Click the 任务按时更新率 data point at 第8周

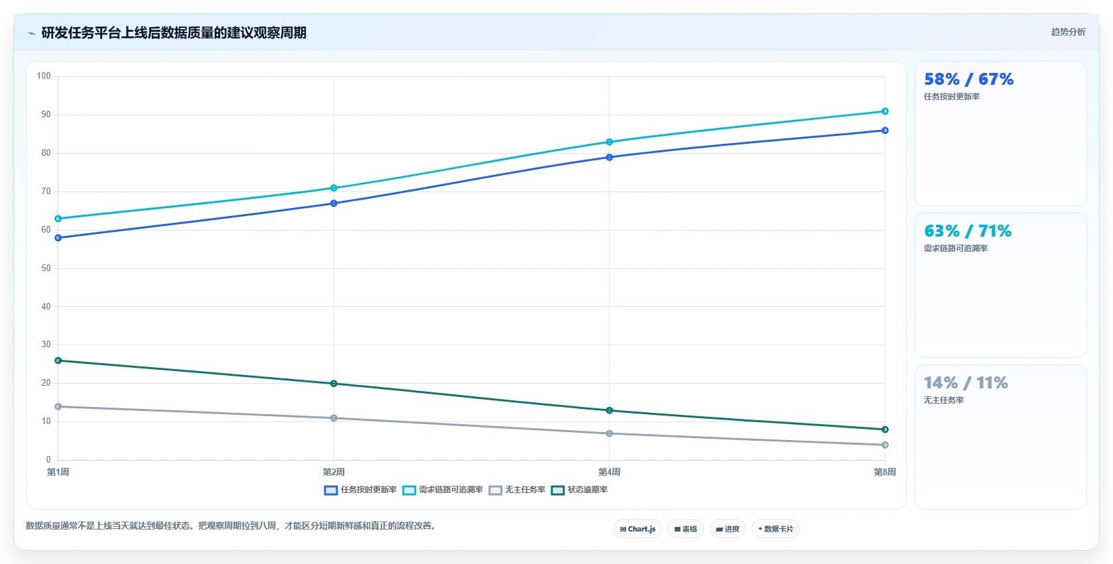pos(885,131)
